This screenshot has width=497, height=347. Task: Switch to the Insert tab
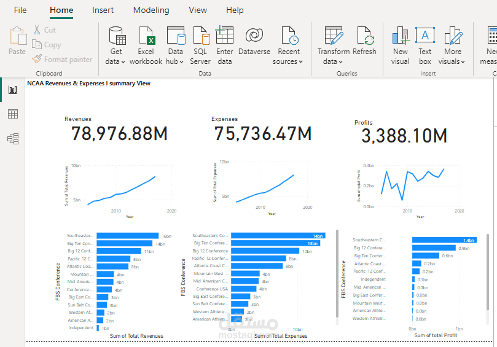click(x=103, y=10)
